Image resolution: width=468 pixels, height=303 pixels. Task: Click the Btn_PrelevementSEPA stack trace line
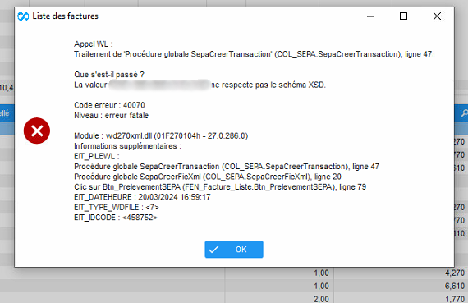point(220,187)
